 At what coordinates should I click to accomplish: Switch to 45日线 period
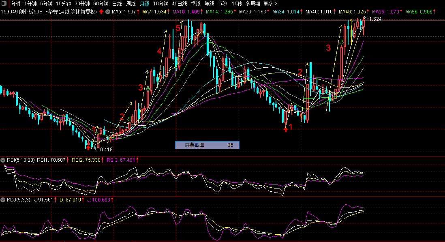click(180, 4)
